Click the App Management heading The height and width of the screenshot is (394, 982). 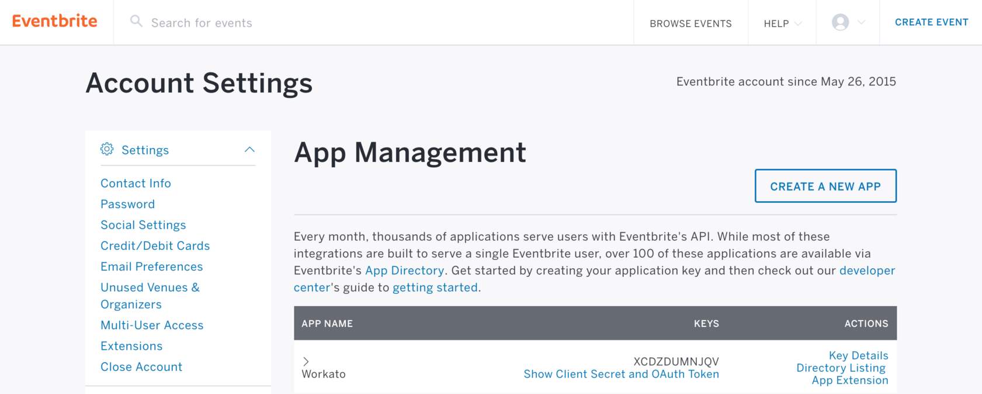(x=410, y=153)
